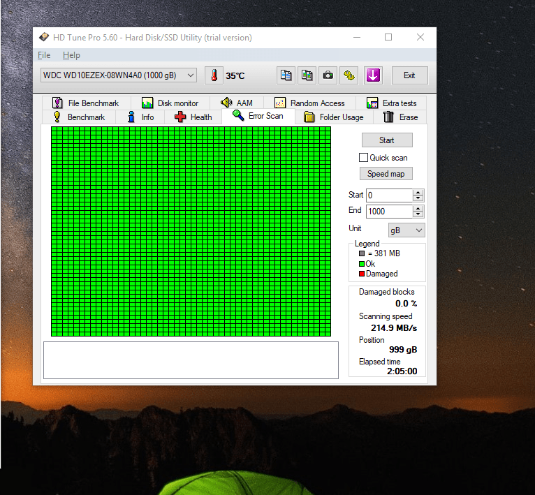Image resolution: width=535 pixels, height=495 pixels.
Task: Copy text to clipboard toolbar icon
Action: pos(286,75)
